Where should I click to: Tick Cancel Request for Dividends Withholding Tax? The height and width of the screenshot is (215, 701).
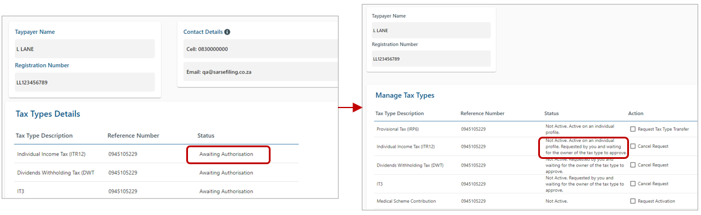632,165
